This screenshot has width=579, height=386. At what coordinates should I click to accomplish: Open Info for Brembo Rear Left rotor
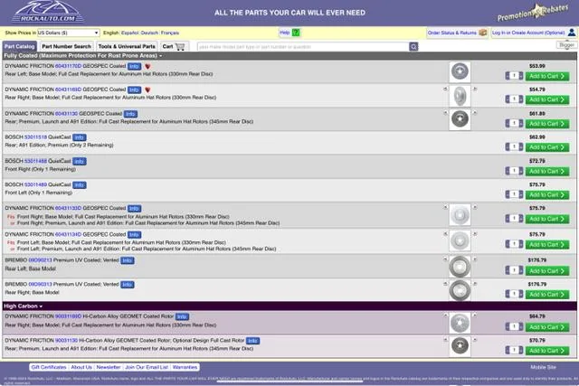click(127, 260)
